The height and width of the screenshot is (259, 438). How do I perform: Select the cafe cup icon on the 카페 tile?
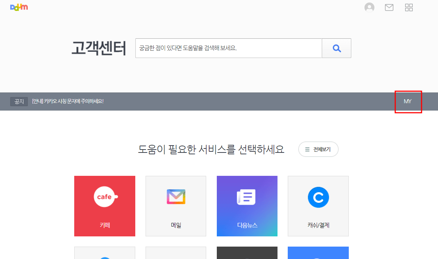coord(105,196)
